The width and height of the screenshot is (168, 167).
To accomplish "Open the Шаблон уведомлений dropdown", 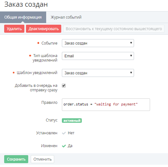I will [x=98, y=73].
